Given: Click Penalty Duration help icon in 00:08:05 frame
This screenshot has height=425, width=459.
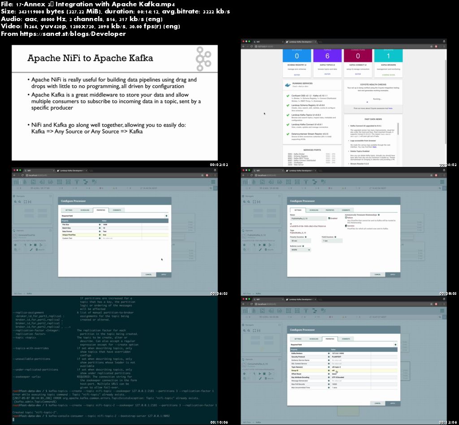Looking at the screenshot, I should (306, 237).
